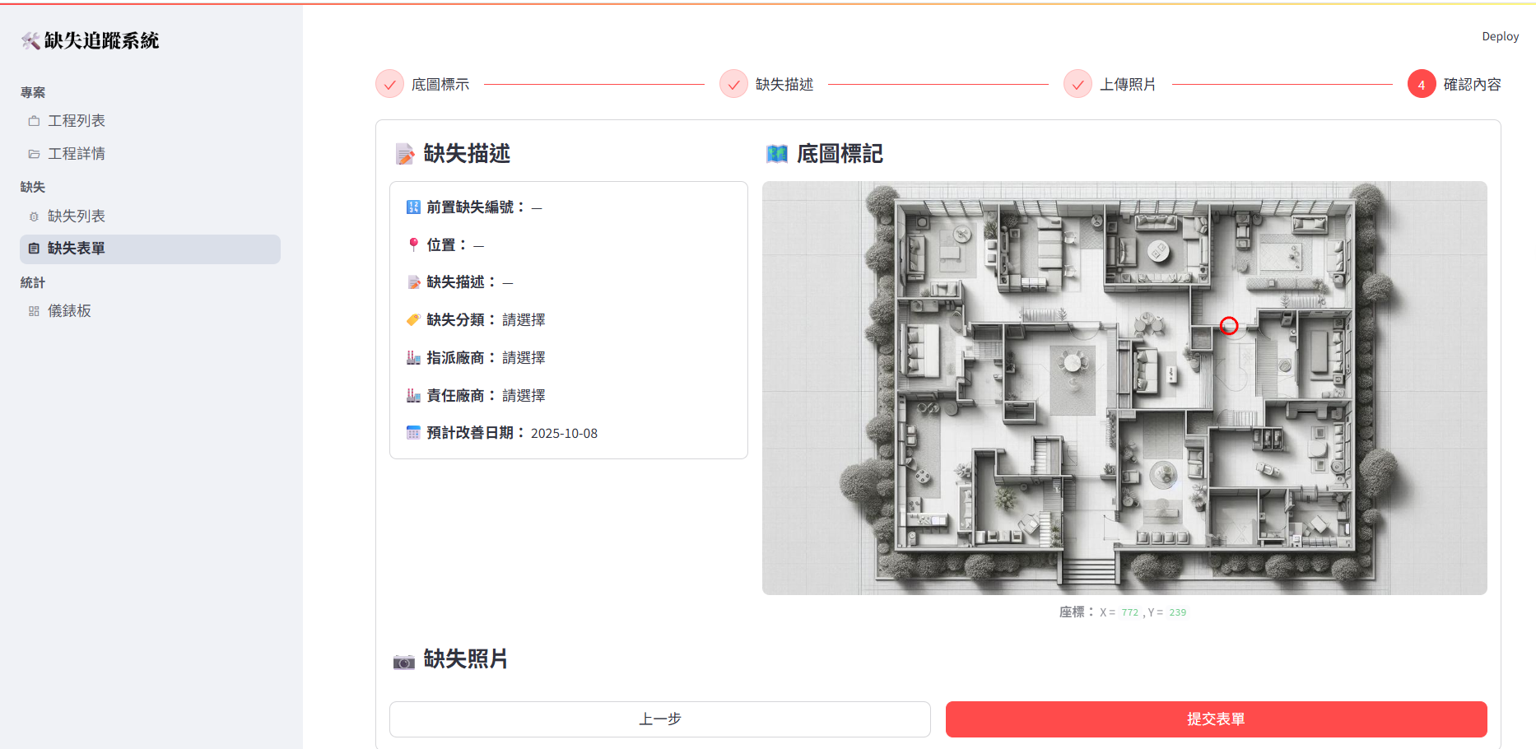The width and height of the screenshot is (1536, 749).
Task: Click the red circle marker on floor plan
Action: (1229, 326)
